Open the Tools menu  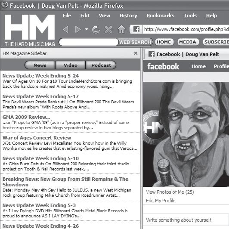(x=190, y=15)
